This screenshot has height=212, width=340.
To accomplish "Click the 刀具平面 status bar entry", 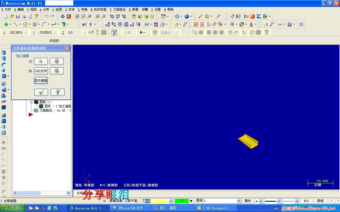I will point(131,201).
